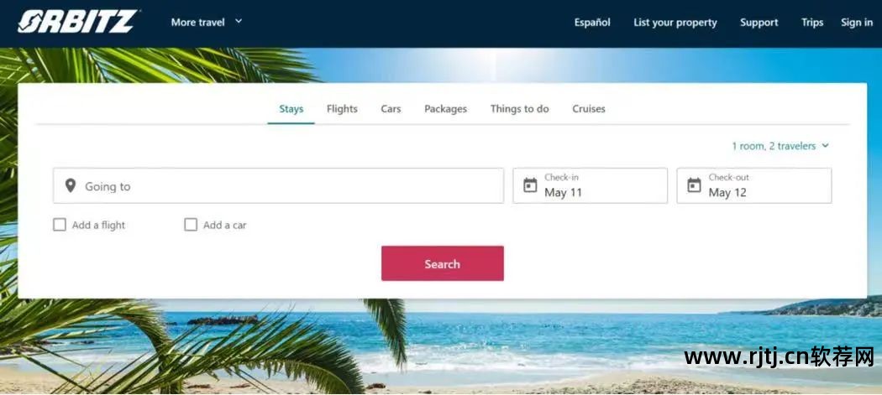Screen dimensions: 882x395
Task: Tick the Add a car checkbox
Action: coord(191,225)
